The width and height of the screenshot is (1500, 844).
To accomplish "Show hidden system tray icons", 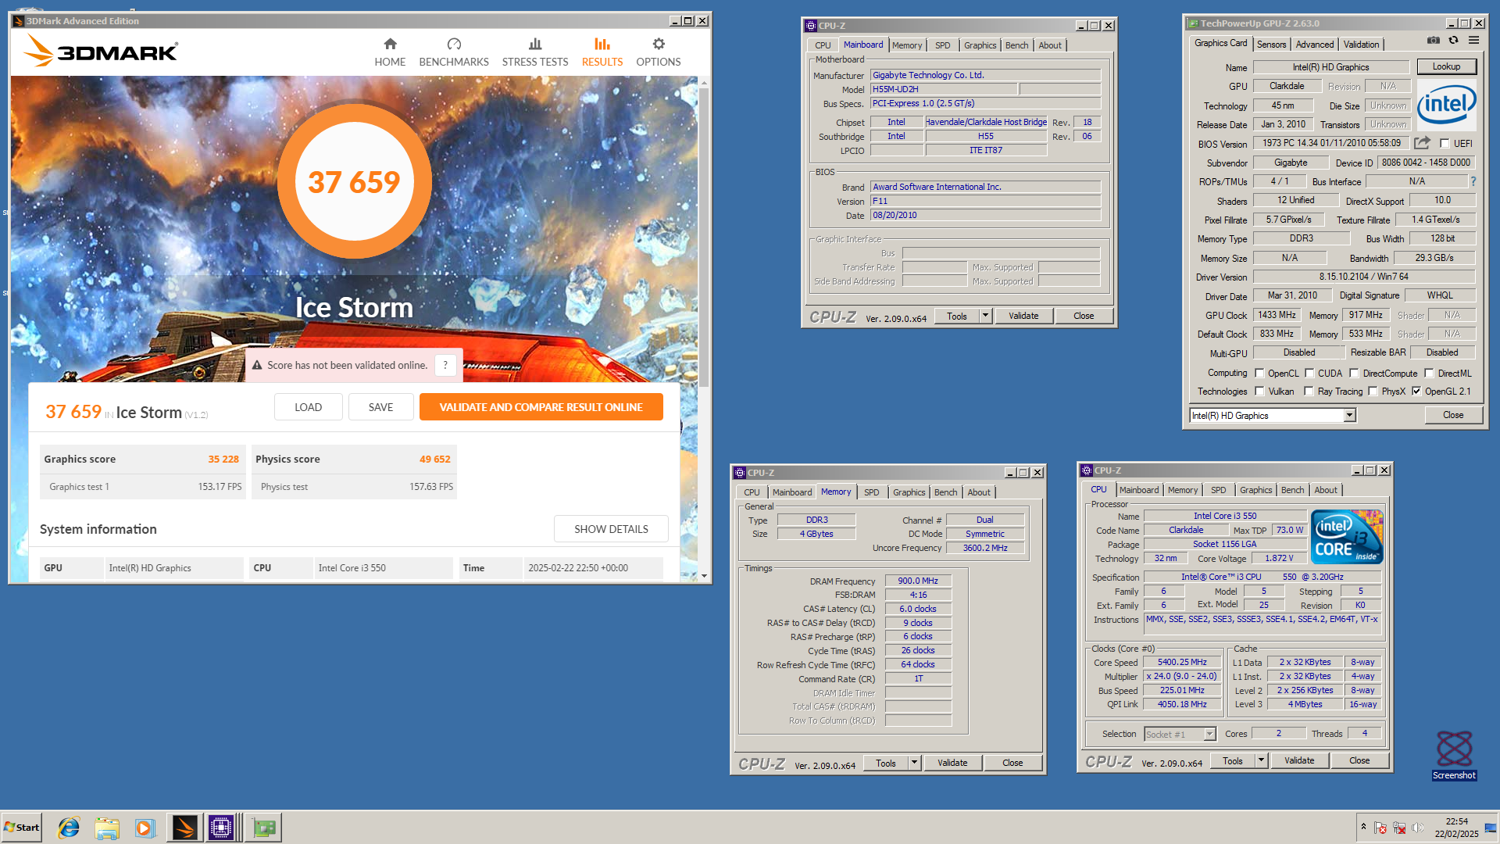I will click(1363, 827).
